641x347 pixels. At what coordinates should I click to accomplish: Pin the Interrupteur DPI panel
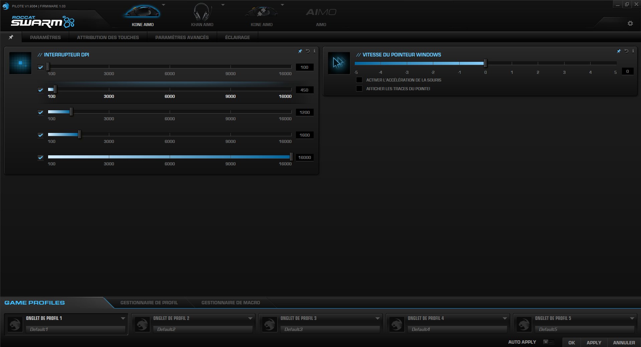click(x=300, y=51)
